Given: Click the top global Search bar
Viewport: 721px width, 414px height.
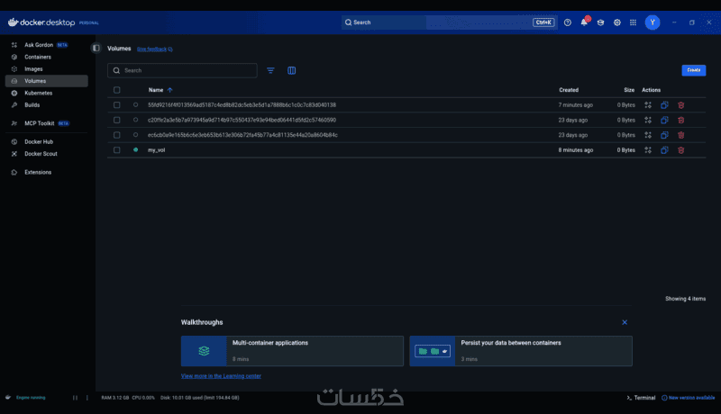Looking at the screenshot, I should [449, 22].
